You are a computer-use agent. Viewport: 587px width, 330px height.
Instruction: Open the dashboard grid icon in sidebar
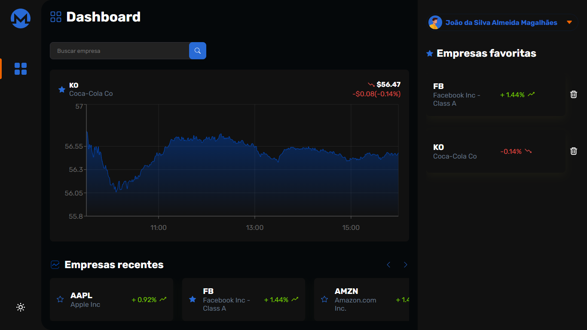(x=21, y=69)
